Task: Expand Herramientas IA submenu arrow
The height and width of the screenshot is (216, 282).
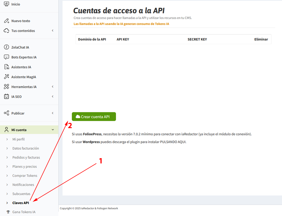Action: (53, 86)
